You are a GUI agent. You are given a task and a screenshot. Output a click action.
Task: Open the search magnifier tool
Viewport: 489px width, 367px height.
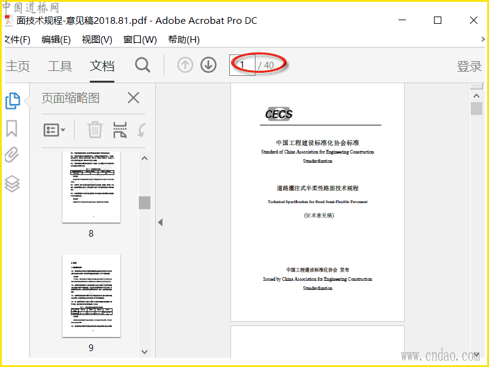tap(143, 65)
